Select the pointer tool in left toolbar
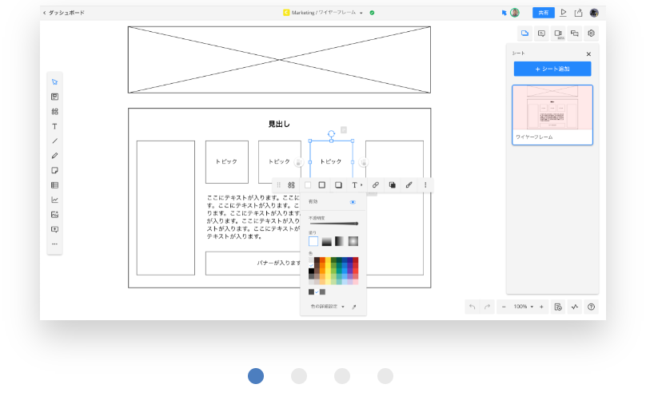Viewport: 646px width, 412px height. pos(55,82)
